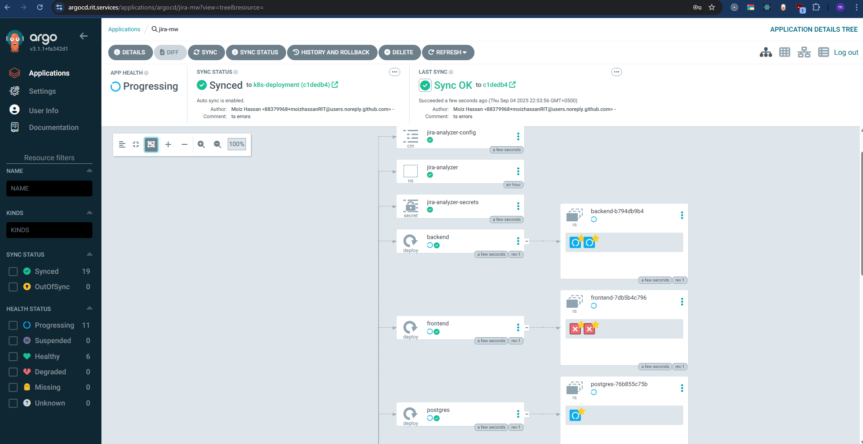863x444 pixels.
Task: Open the last sync ellipsis menu
Action: tap(617, 72)
